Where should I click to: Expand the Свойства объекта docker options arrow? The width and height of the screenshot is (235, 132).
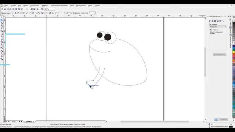click(226, 16)
